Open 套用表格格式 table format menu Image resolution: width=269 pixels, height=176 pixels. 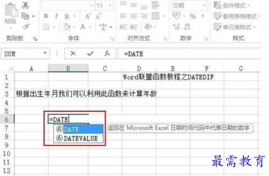coord(237,17)
